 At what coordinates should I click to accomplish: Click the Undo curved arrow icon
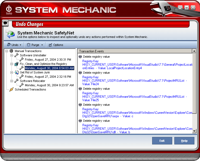point(9,45)
